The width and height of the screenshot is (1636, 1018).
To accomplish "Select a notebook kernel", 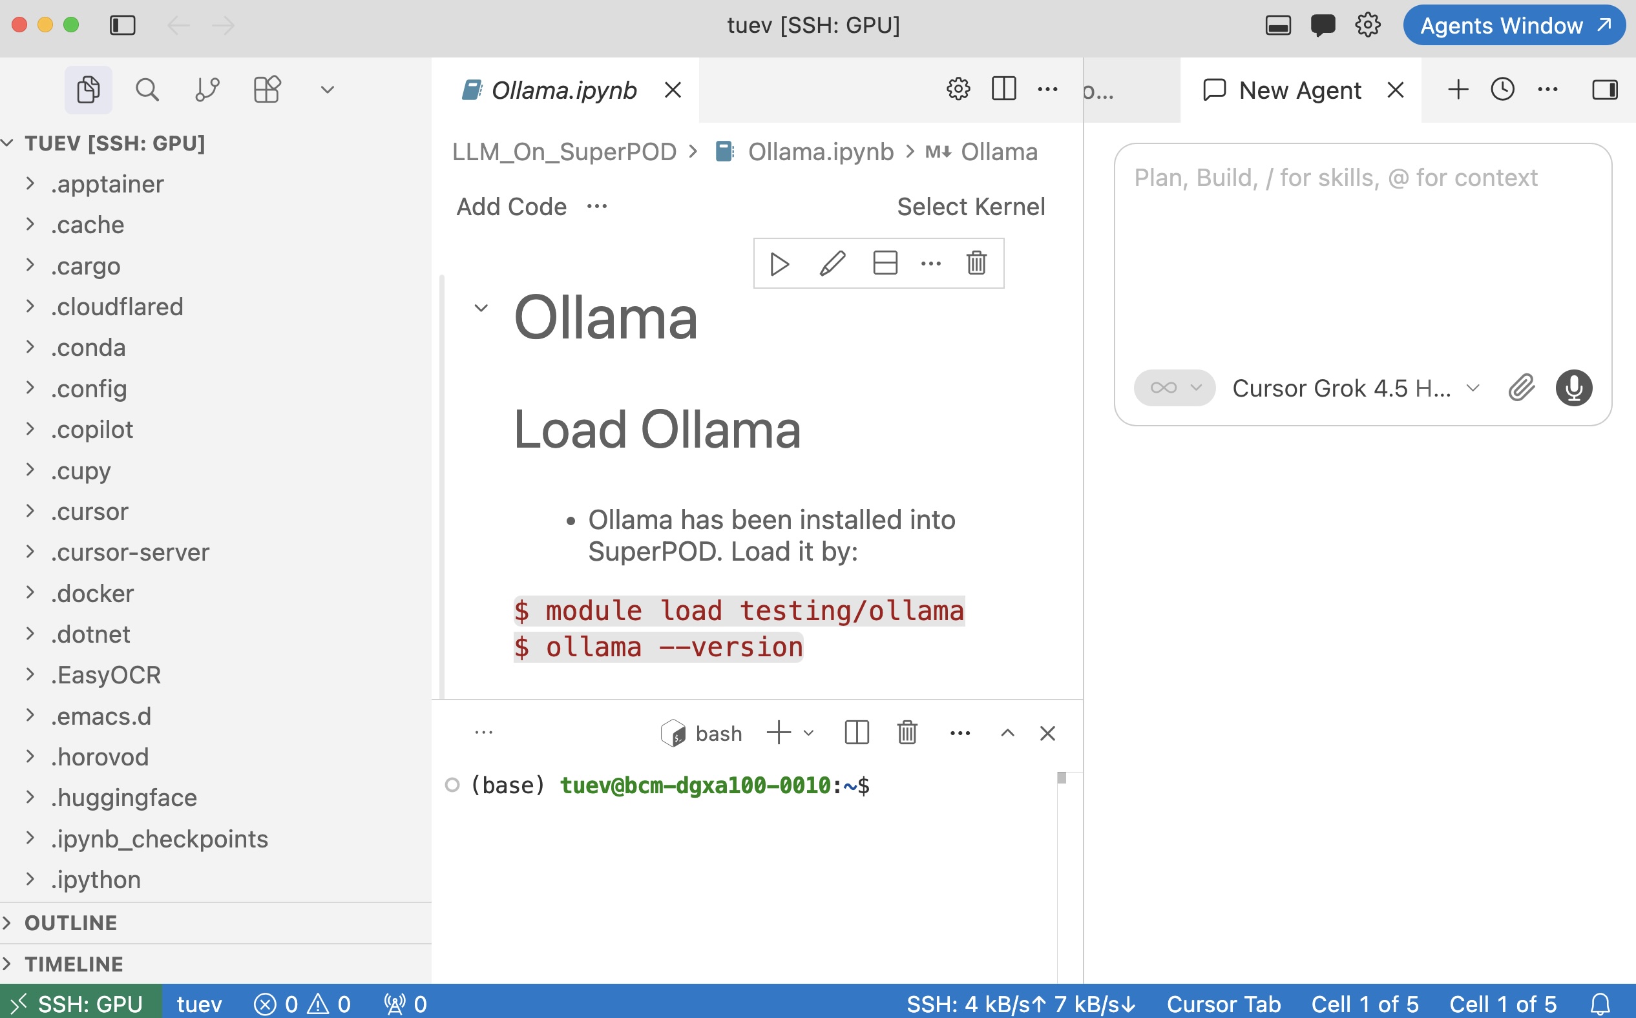I will tap(970, 207).
